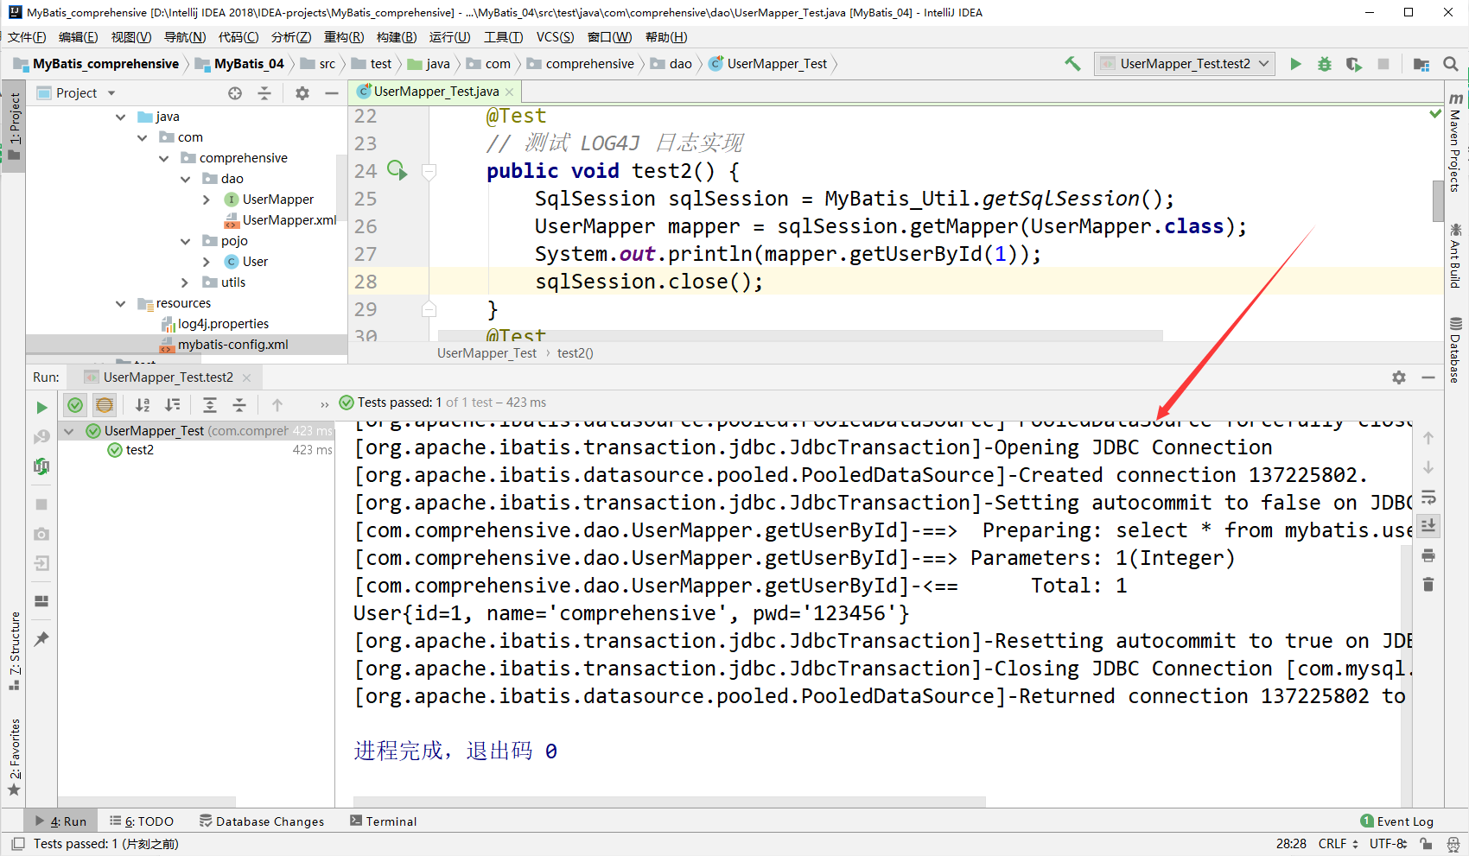Collapse the resources folder node

pyautogui.click(x=120, y=303)
